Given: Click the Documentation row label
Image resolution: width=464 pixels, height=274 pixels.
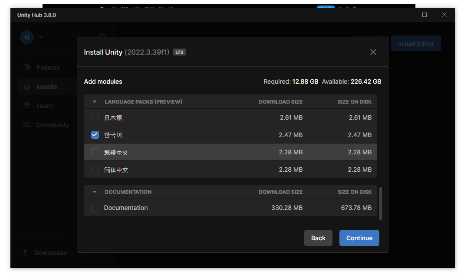Looking at the screenshot, I should click(x=126, y=208).
